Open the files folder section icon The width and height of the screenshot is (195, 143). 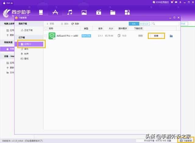113,13
